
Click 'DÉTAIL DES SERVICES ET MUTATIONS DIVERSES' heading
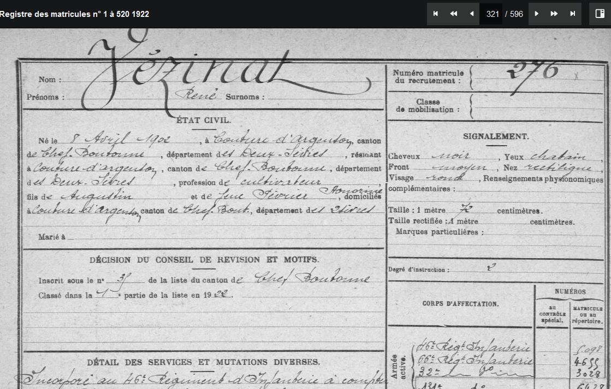(203, 362)
